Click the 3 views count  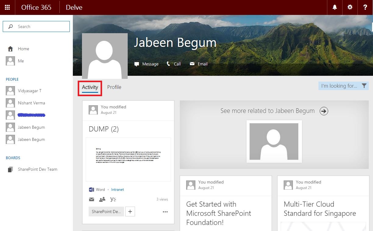[162, 199]
